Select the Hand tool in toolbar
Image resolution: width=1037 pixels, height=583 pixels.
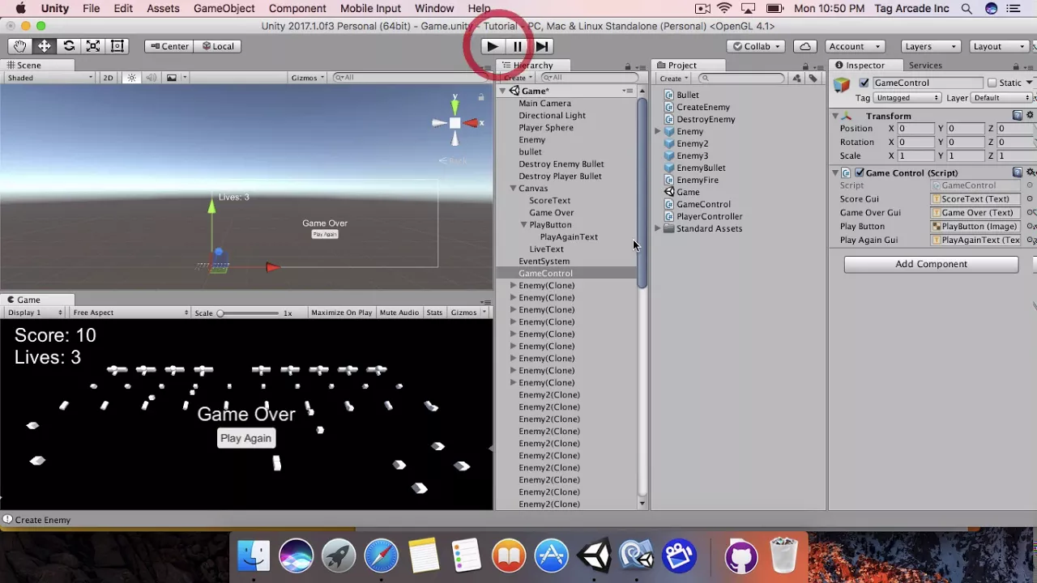(19, 46)
